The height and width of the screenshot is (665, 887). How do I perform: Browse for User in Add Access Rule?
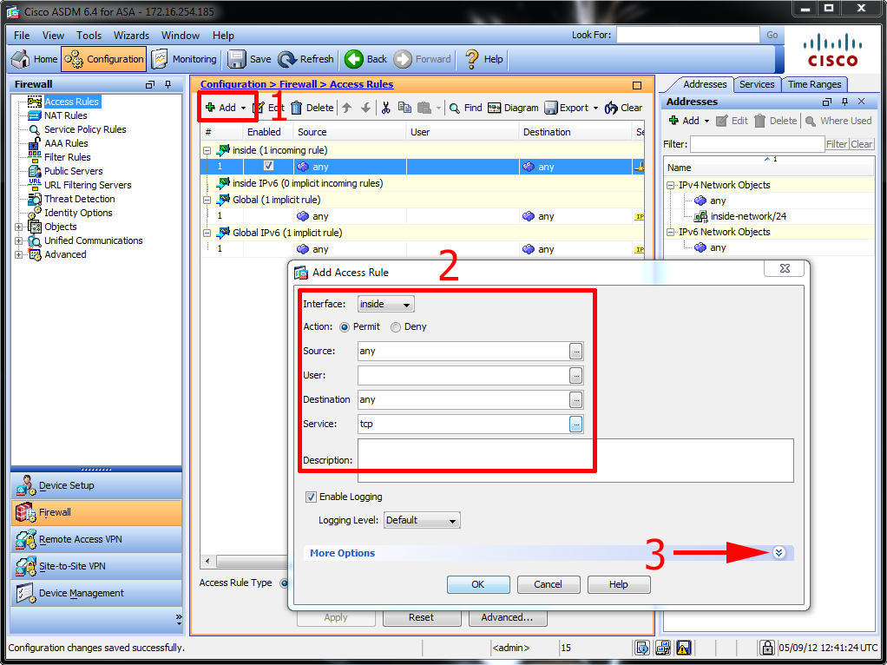point(576,375)
